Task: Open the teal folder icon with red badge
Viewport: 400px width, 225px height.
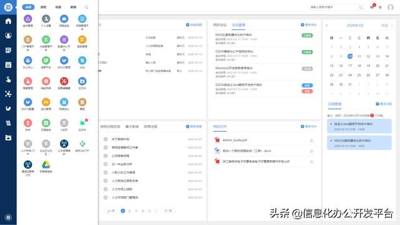Action: pyautogui.click(x=82, y=123)
